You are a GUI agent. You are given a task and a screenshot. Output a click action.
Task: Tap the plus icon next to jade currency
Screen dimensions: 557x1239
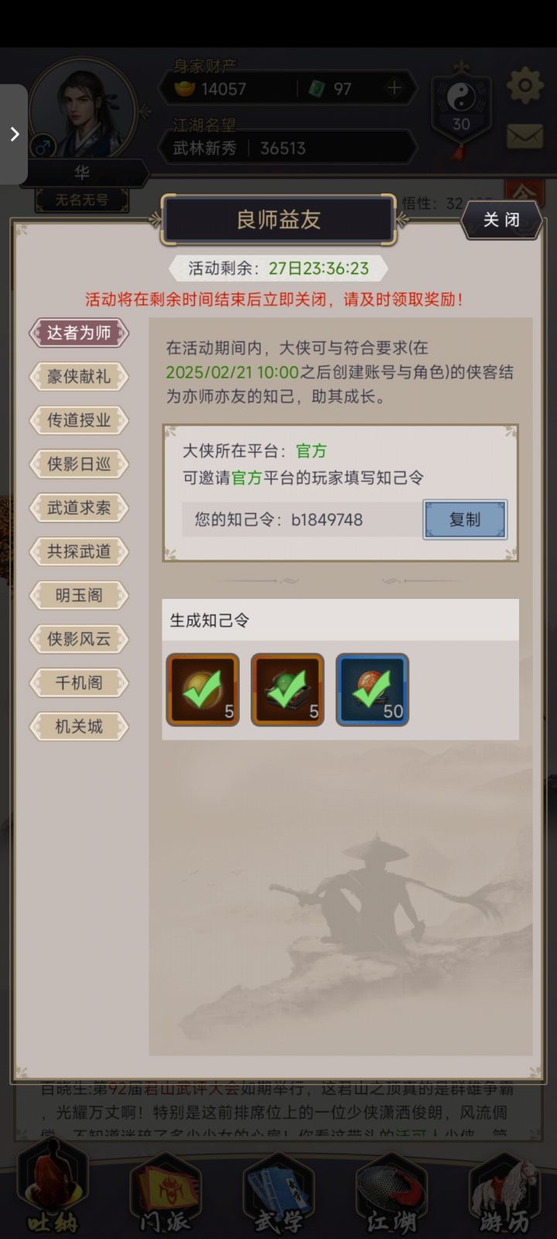pos(395,88)
